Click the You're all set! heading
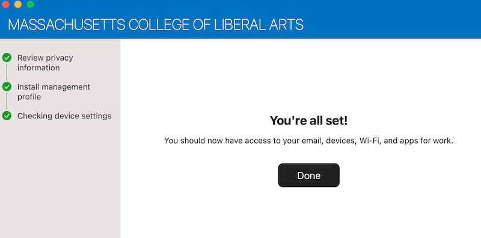This screenshot has width=481, height=238. 308,121
